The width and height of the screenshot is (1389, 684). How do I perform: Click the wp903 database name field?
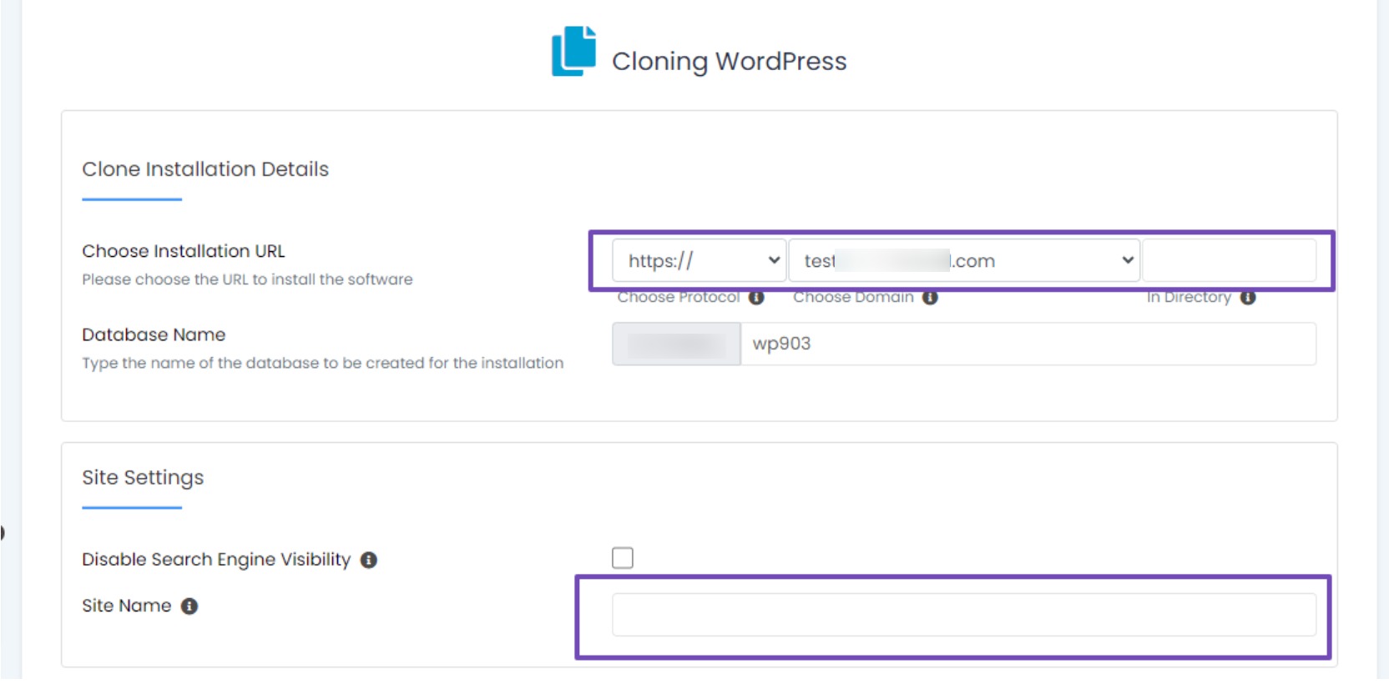point(1028,344)
